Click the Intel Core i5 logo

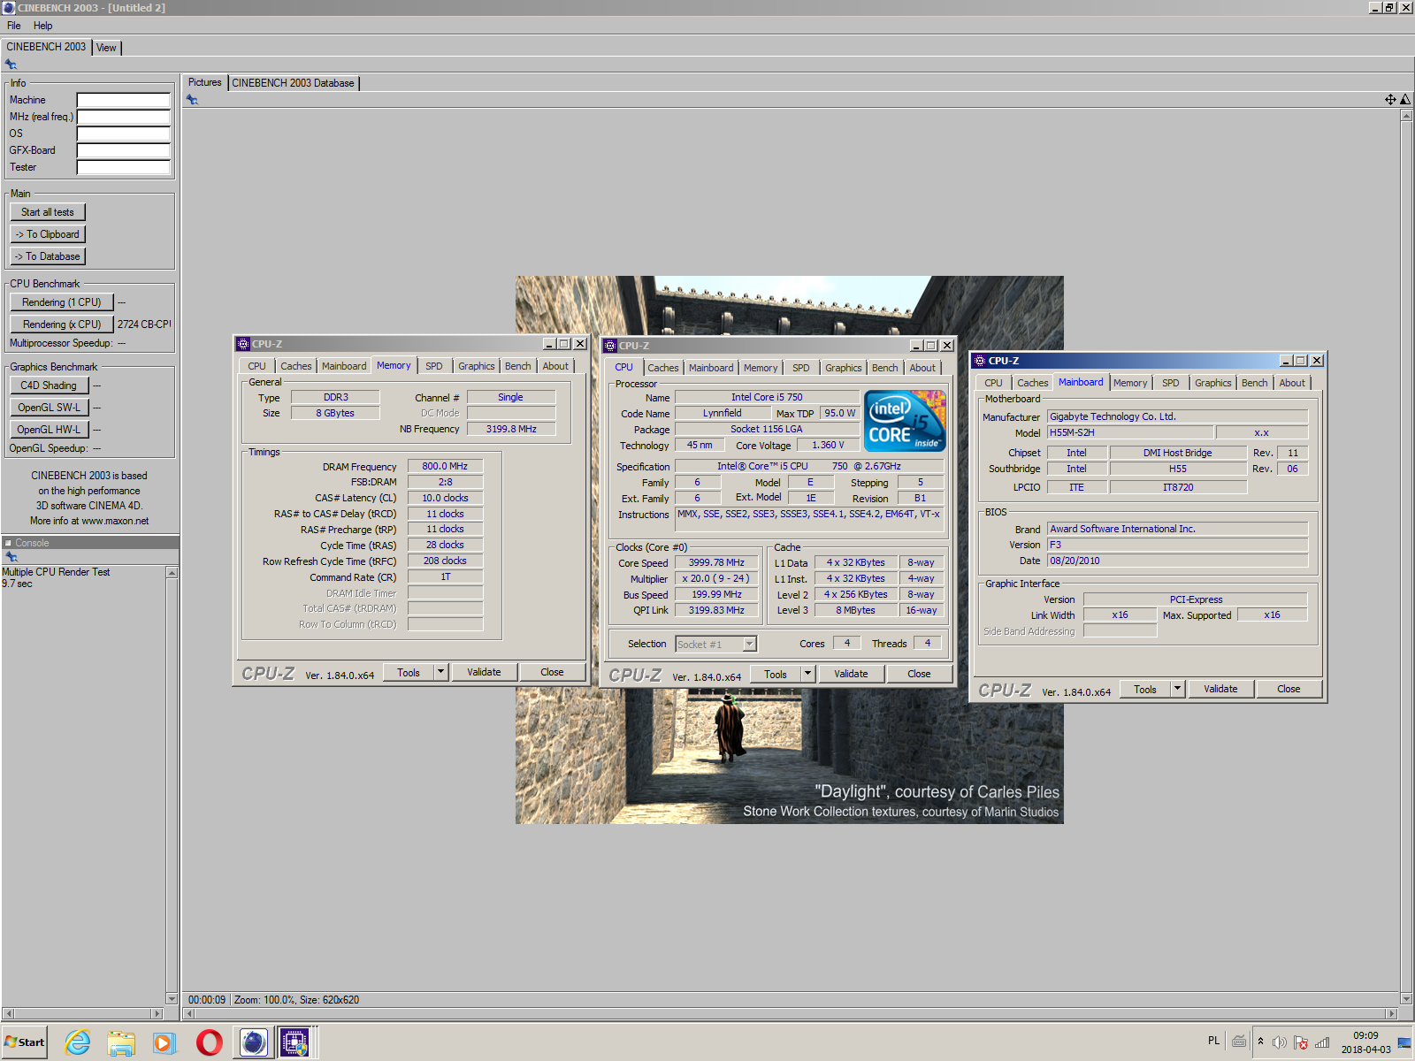(905, 421)
